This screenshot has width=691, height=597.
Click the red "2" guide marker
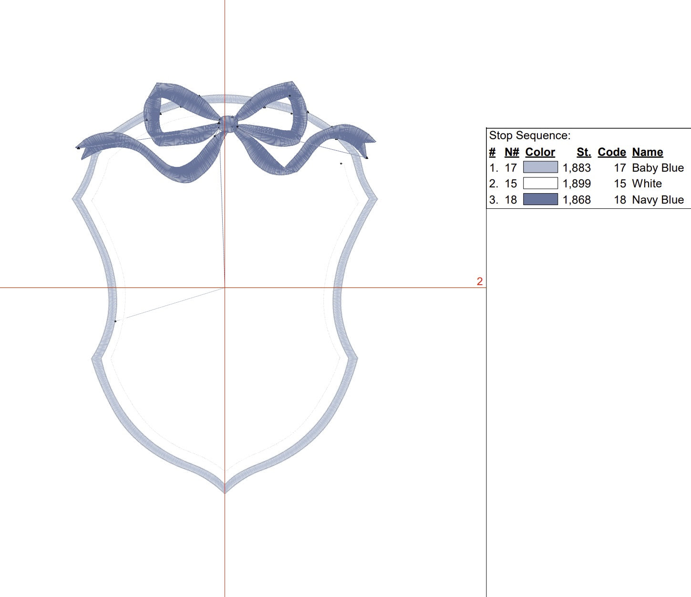point(480,282)
